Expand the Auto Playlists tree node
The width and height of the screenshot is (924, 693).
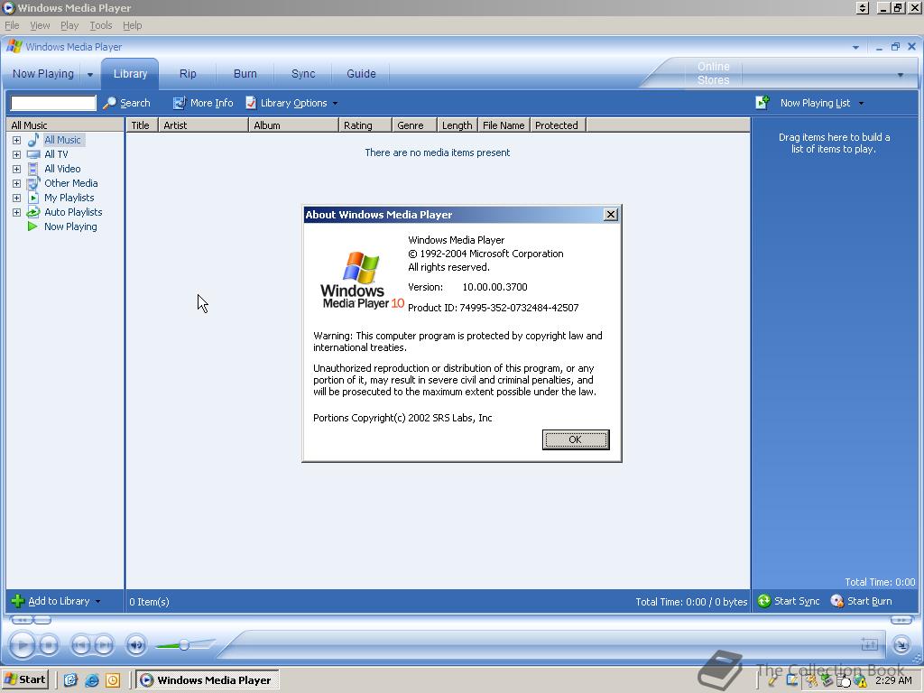pyautogui.click(x=16, y=212)
